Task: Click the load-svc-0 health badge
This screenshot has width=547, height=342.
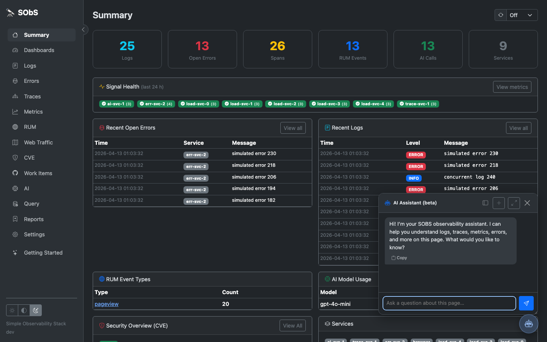Action: point(199,104)
